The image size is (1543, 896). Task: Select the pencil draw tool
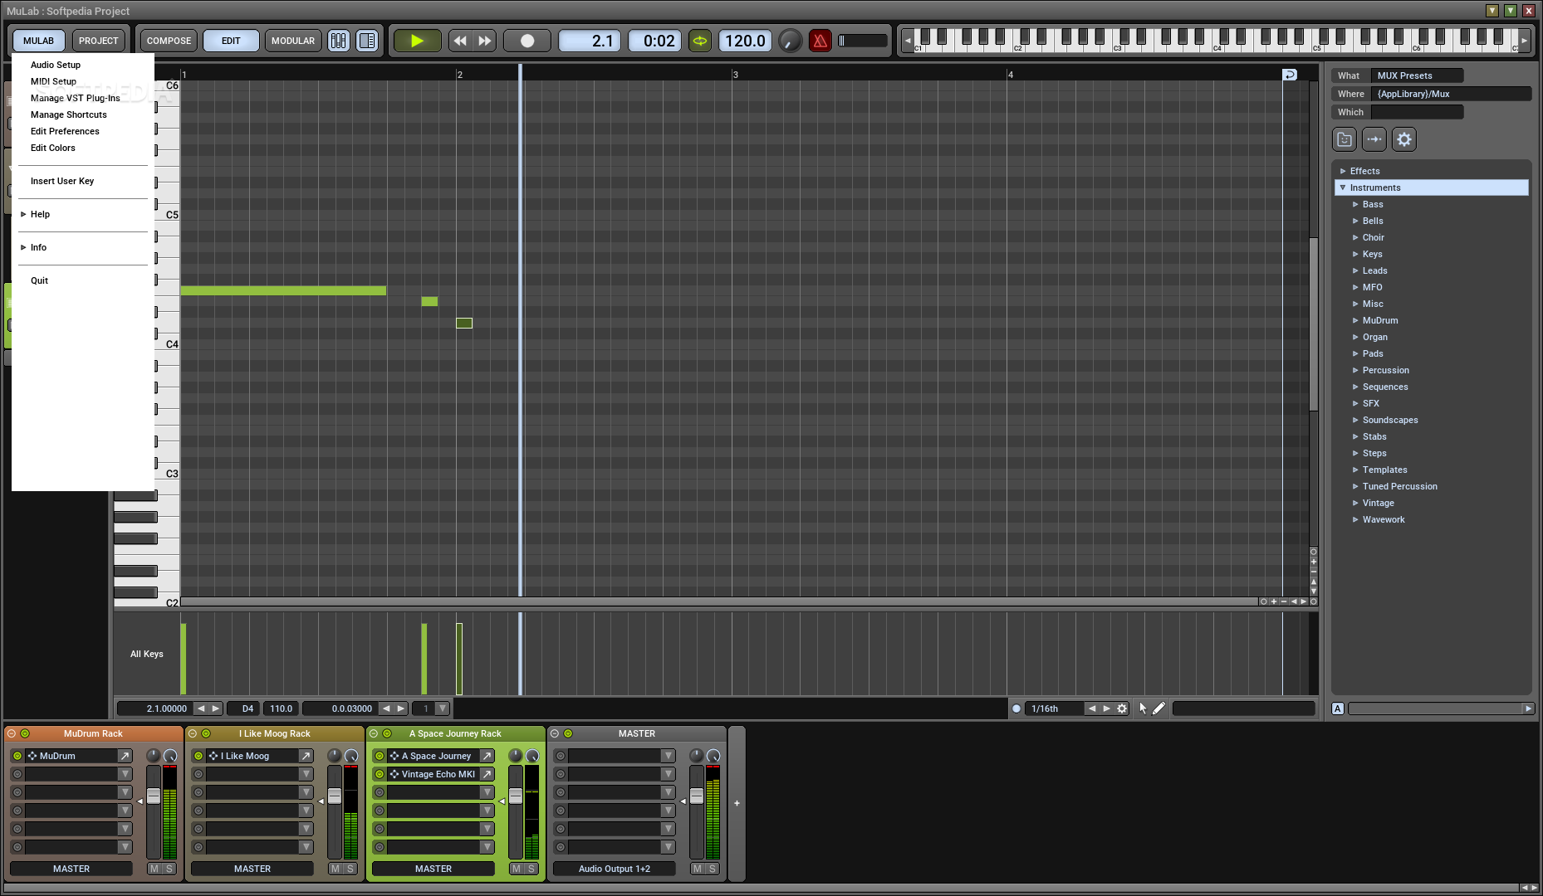click(1158, 709)
